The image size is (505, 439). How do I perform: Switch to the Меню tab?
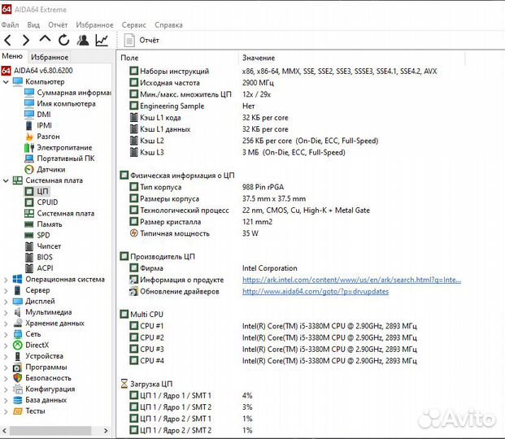point(12,56)
